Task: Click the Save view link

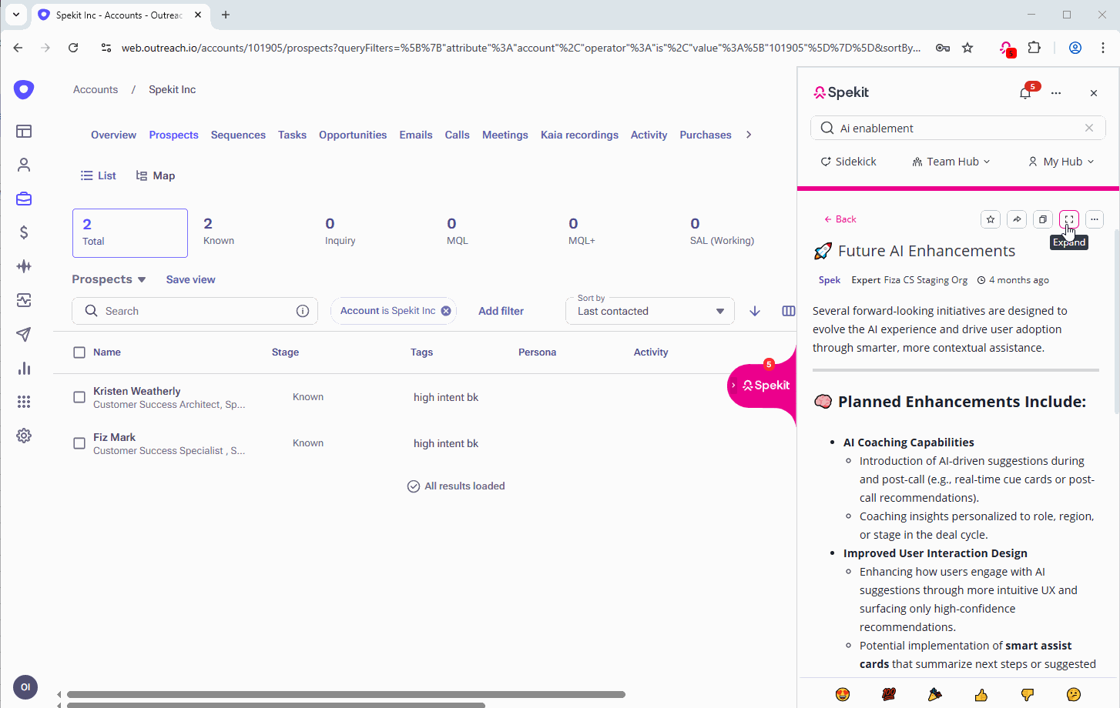Action: [190, 279]
